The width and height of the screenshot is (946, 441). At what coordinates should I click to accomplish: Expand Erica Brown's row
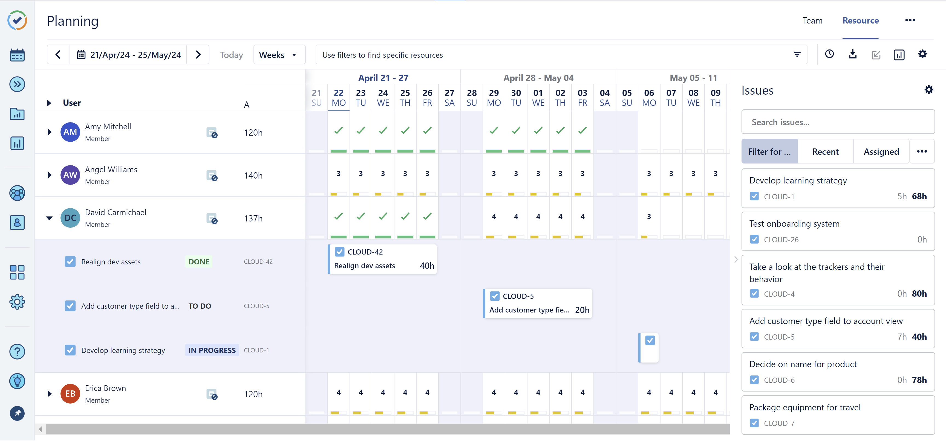pos(49,394)
